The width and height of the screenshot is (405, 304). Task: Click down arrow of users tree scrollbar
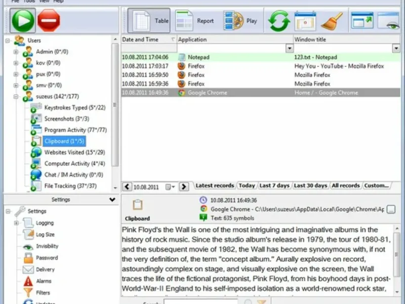tap(115, 188)
